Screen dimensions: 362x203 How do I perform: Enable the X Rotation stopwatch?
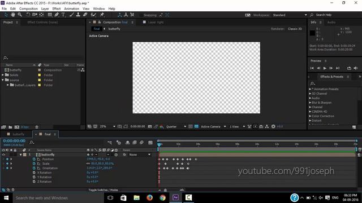click(x=34, y=173)
